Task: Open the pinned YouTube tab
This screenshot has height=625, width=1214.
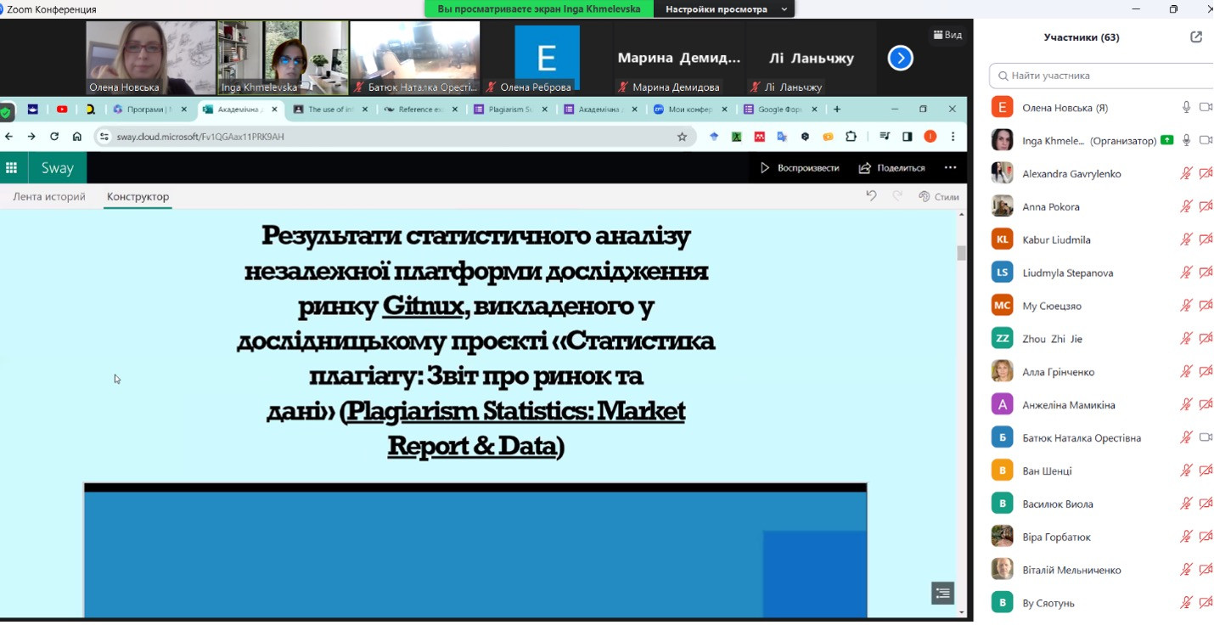Action: tap(62, 110)
